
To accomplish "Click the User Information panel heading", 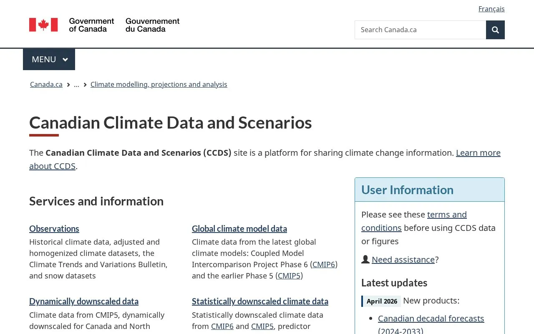I will pyautogui.click(x=407, y=190).
